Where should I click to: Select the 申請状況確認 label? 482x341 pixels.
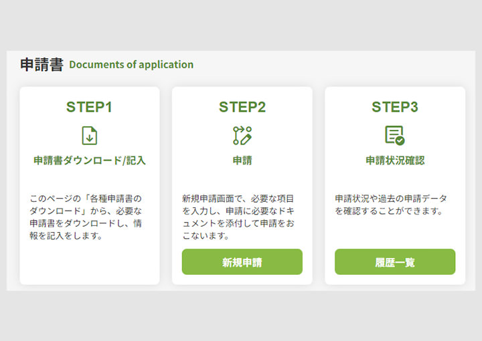(x=394, y=160)
